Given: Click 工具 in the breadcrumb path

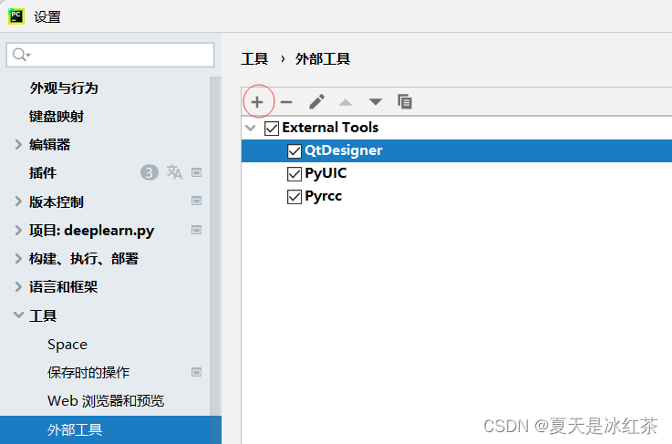Looking at the screenshot, I should coord(254,58).
